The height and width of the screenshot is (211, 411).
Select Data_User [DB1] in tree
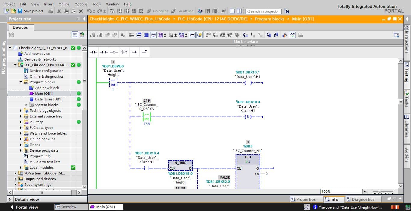click(48, 99)
